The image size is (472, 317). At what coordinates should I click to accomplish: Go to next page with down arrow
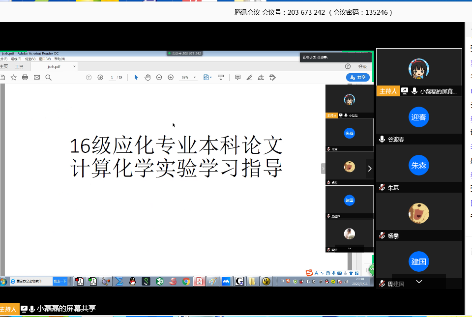pyautogui.click(x=100, y=77)
